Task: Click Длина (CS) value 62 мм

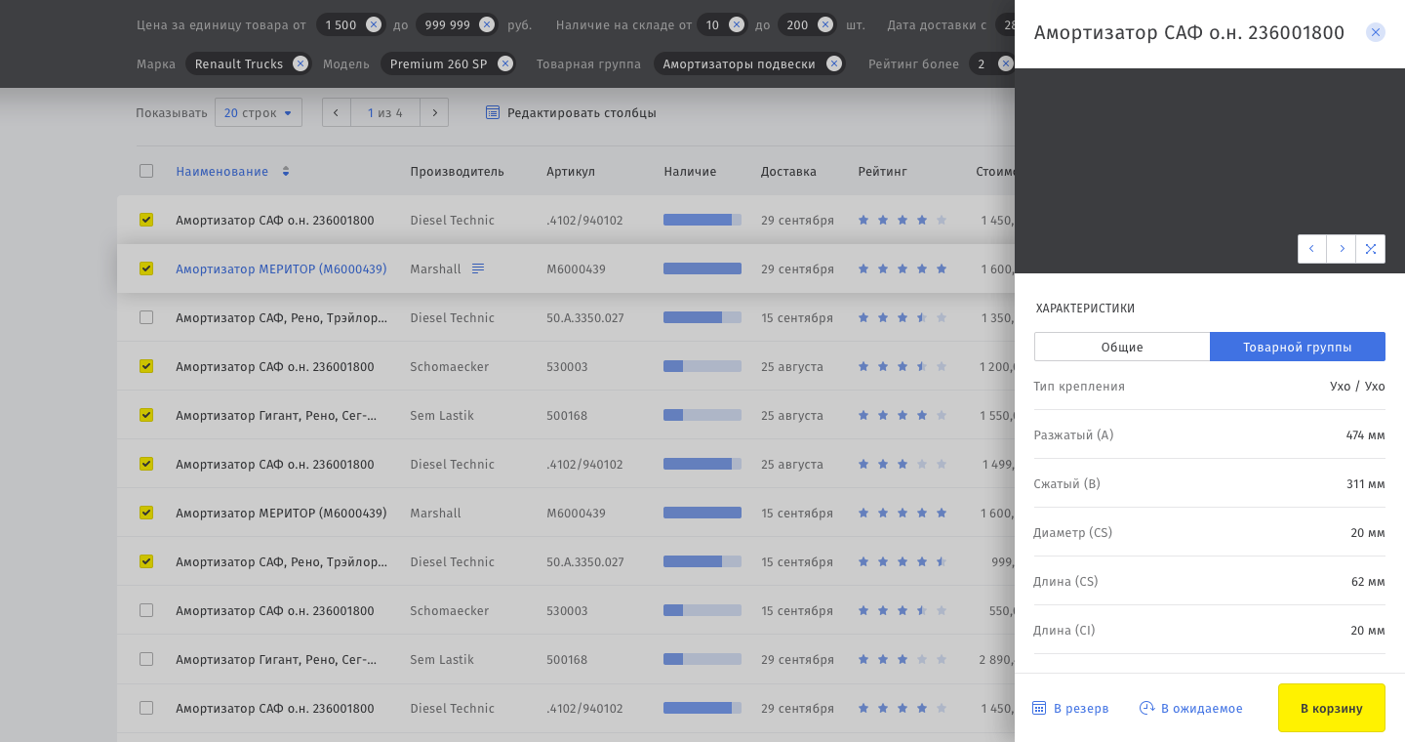Action: pyautogui.click(x=1368, y=581)
